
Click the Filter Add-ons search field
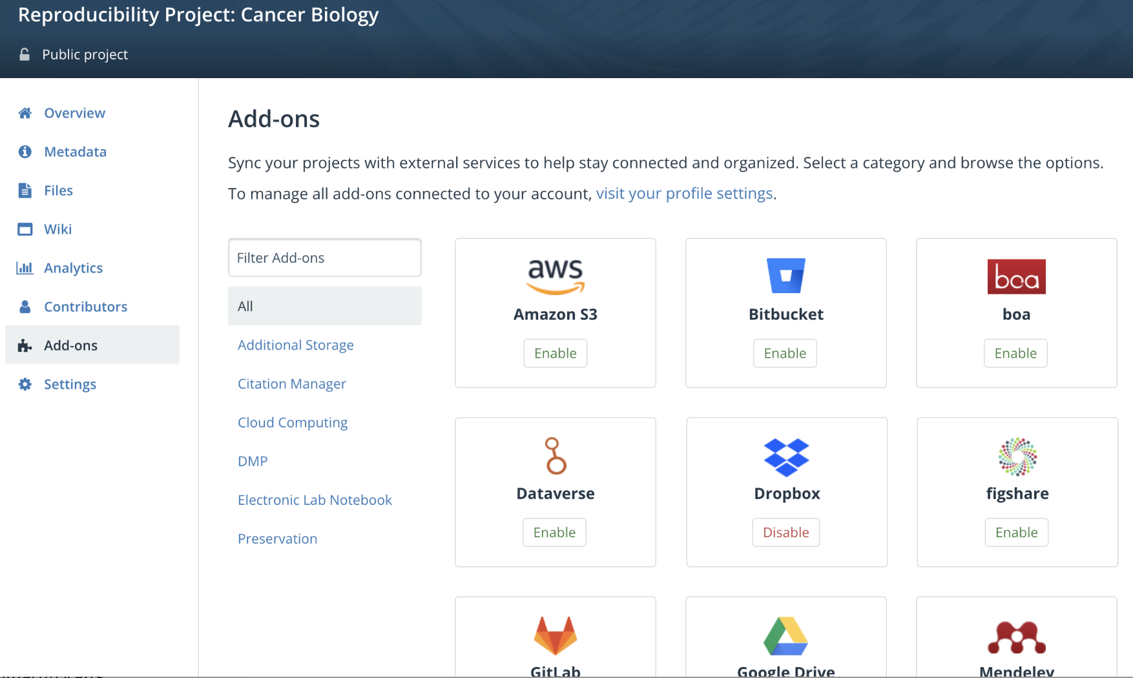325,258
